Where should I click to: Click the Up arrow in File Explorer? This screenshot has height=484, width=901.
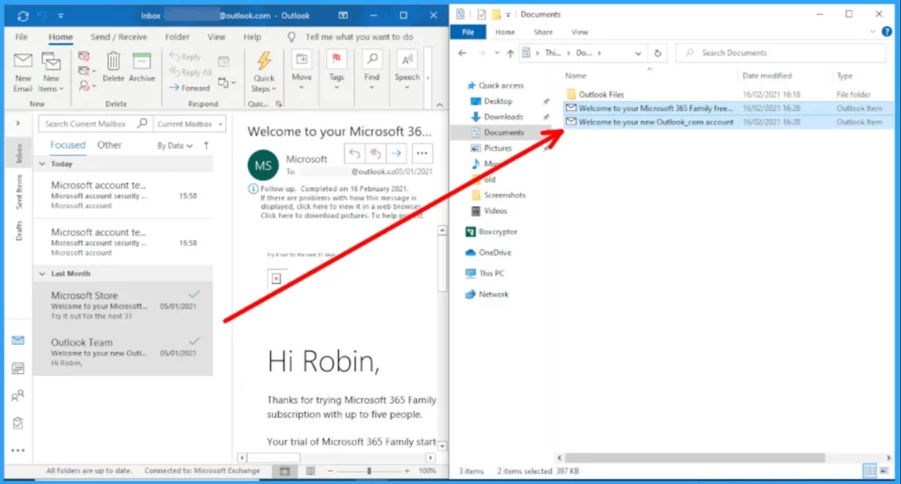pyautogui.click(x=510, y=53)
